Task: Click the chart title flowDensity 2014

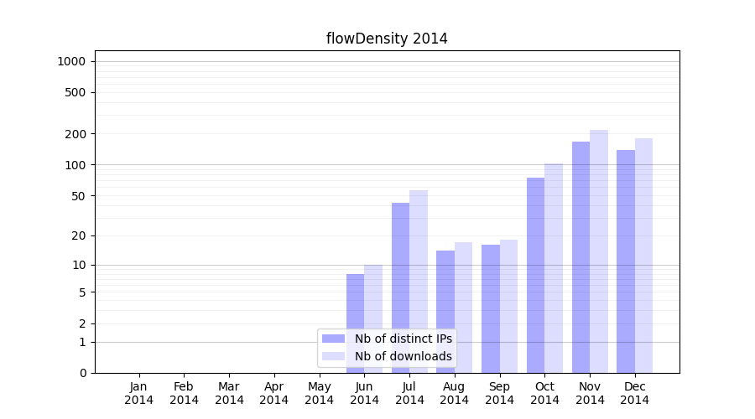Action: [387, 39]
